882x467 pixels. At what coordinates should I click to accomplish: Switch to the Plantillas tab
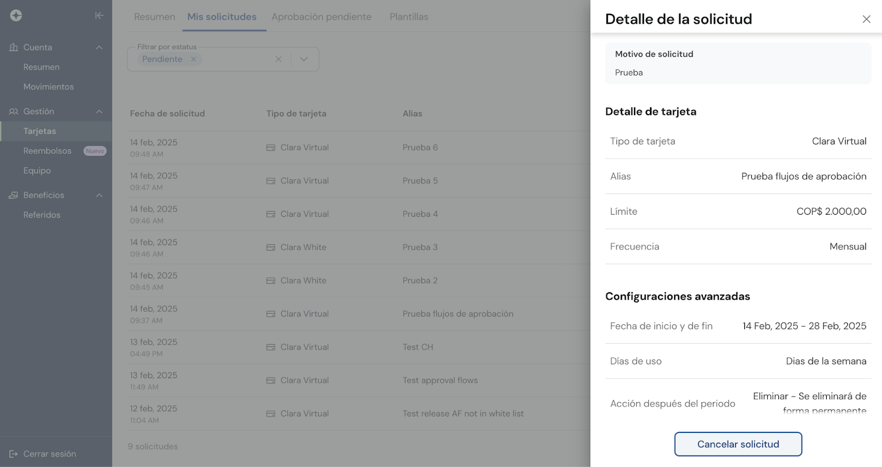[x=409, y=17]
